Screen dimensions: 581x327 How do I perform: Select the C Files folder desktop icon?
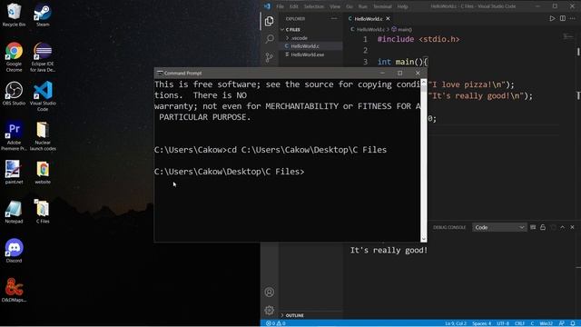click(x=43, y=212)
